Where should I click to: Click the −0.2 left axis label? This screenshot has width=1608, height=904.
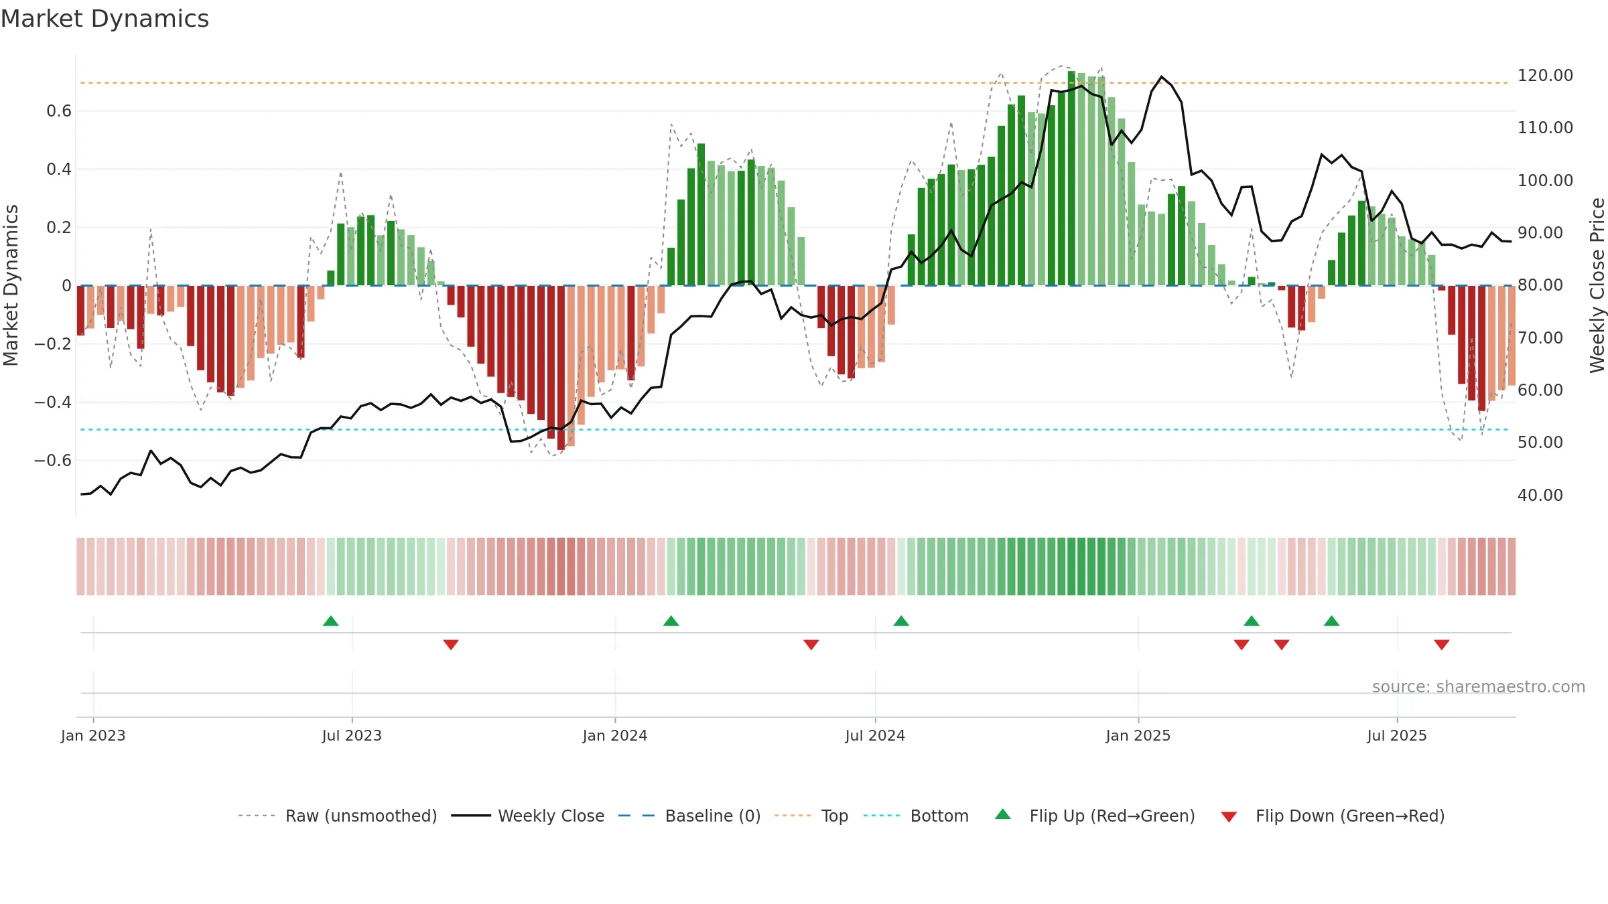pos(53,344)
